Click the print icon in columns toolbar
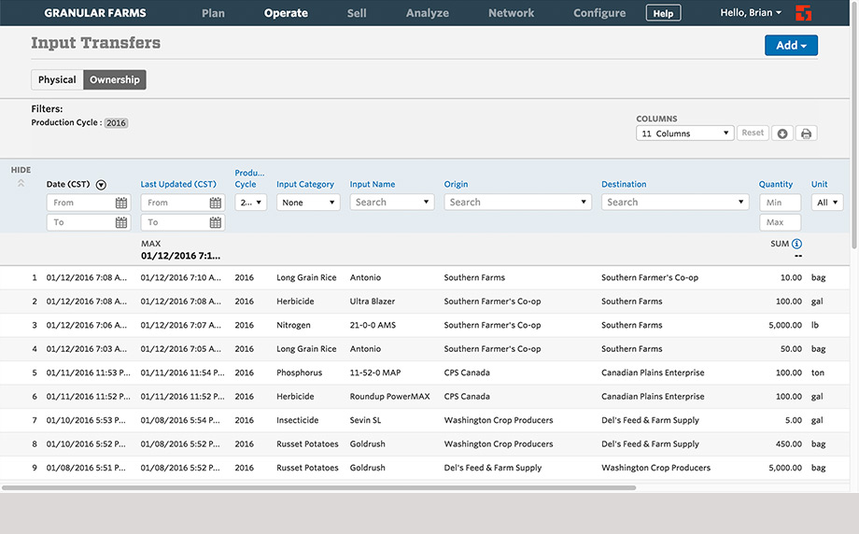This screenshot has width=859, height=534. (806, 133)
